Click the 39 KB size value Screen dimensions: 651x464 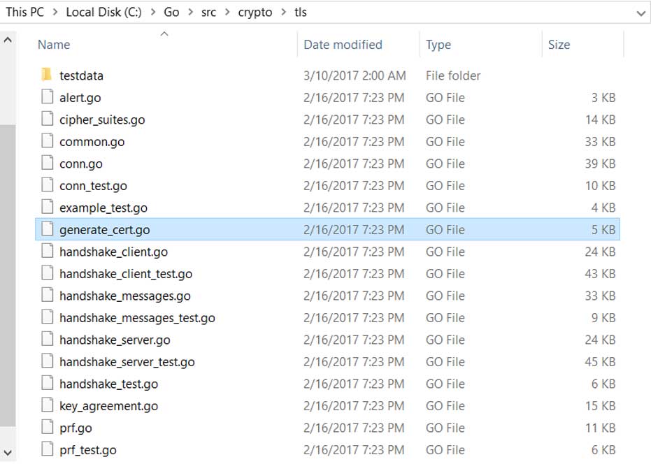tap(600, 164)
